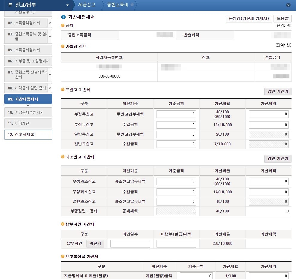Image resolution: width=296 pixels, height=279 pixels.
Task: Click 가산세액 field for 부정무신고 무신고납부세액
Action: (269, 114)
